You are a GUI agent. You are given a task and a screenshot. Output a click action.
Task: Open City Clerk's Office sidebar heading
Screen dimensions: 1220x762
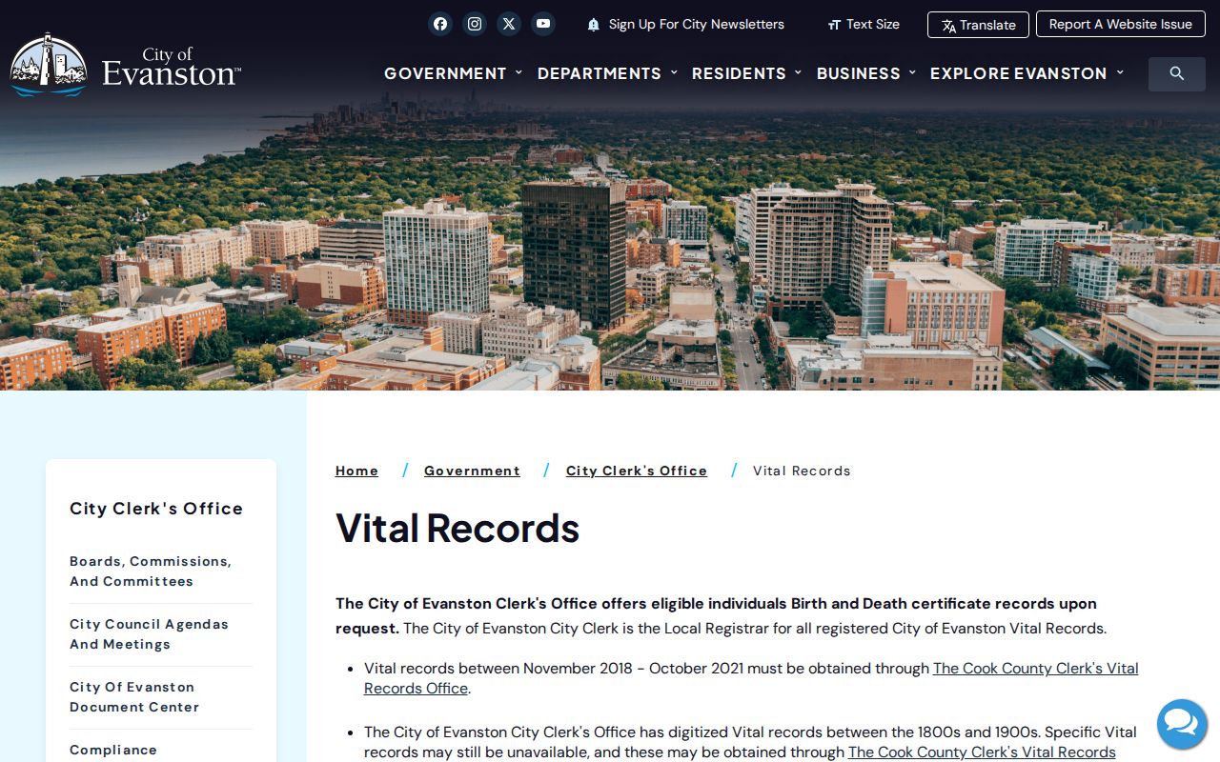(x=156, y=509)
